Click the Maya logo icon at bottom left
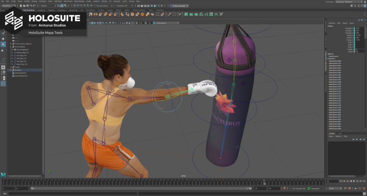 (x=3, y=175)
